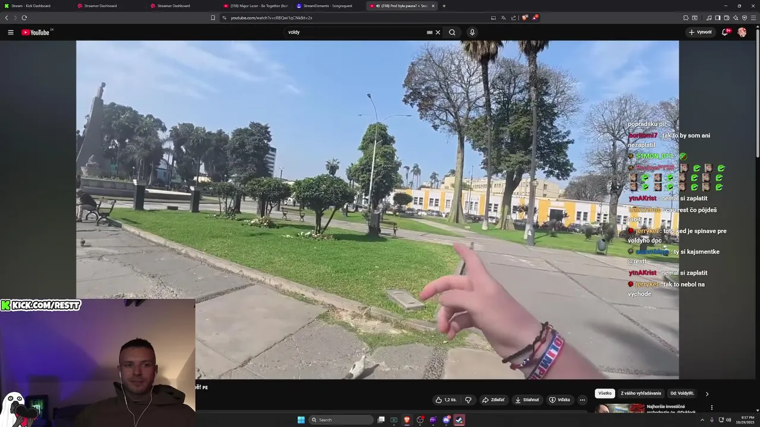Image resolution: width=760 pixels, height=427 pixels.
Task: Open the on-screen keyboard in search box
Action: click(x=430, y=32)
